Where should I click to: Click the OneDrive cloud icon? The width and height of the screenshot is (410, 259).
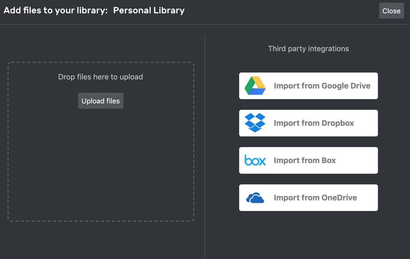(x=255, y=198)
